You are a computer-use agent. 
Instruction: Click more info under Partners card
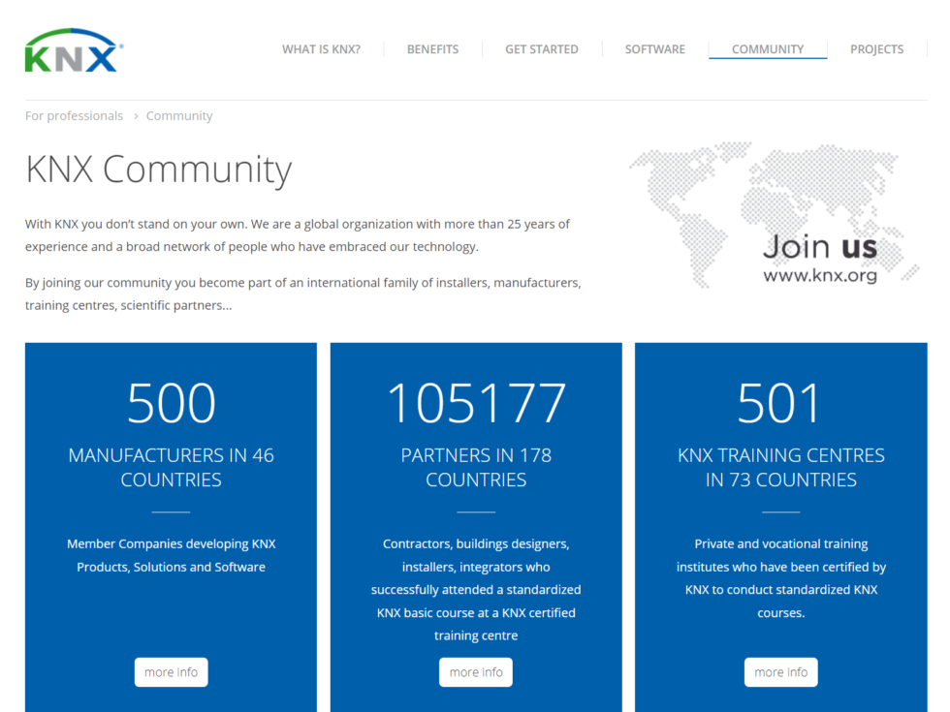point(476,672)
